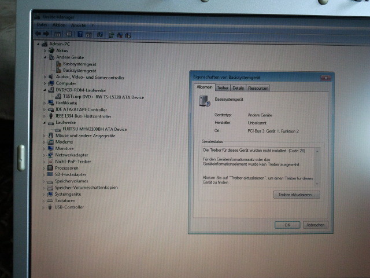Close the Basissystemgerät properties dialog
Viewport: 370px width, 278px height.
tap(325, 78)
